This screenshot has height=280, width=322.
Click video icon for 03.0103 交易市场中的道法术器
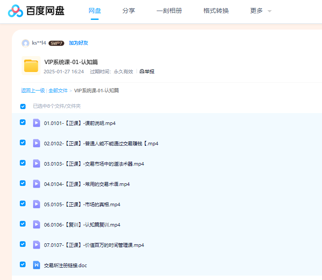pos(37,164)
